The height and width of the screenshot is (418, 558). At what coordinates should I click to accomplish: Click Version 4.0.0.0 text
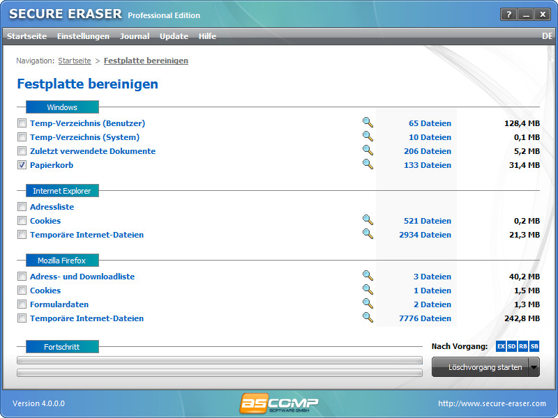39,403
